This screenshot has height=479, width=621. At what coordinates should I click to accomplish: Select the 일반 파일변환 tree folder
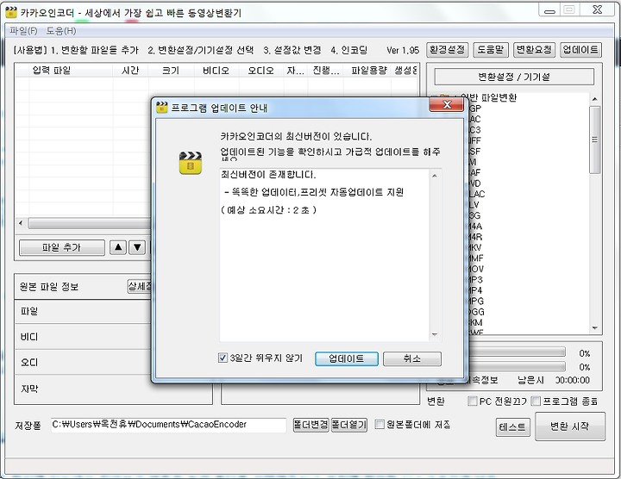coord(489,97)
